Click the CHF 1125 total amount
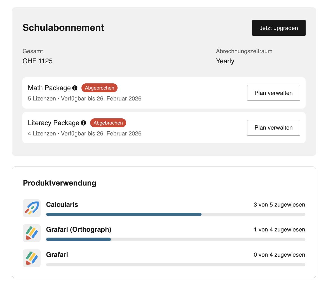 (38, 61)
